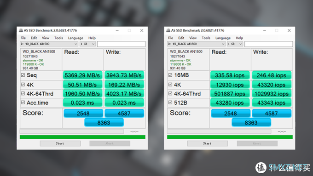This screenshot has width=313, height=176.
Task: Disable the 512B test checkbox
Action: (x=170, y=102)
